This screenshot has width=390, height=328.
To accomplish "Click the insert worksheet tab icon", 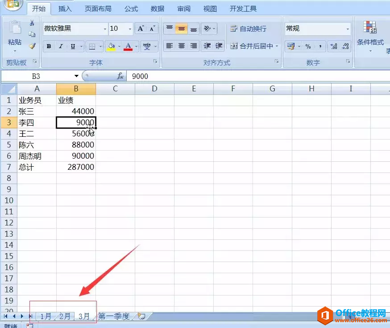I will tap(141, 316).
